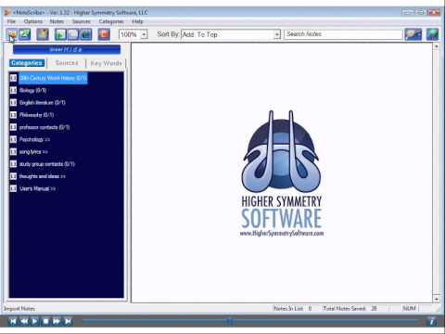Select the study group contacts category
The image size is (445, 334).
click(x=47, y=164)
